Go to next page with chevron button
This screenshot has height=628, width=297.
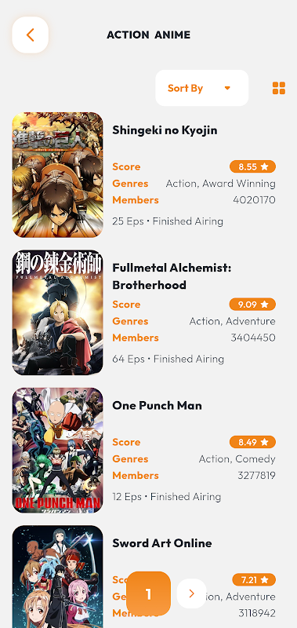(191, 593)
